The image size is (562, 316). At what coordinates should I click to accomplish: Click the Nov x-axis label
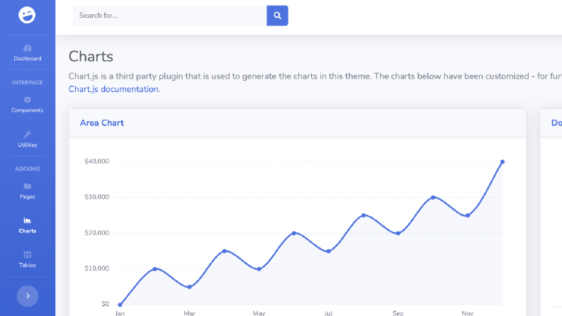pos(468,313)
